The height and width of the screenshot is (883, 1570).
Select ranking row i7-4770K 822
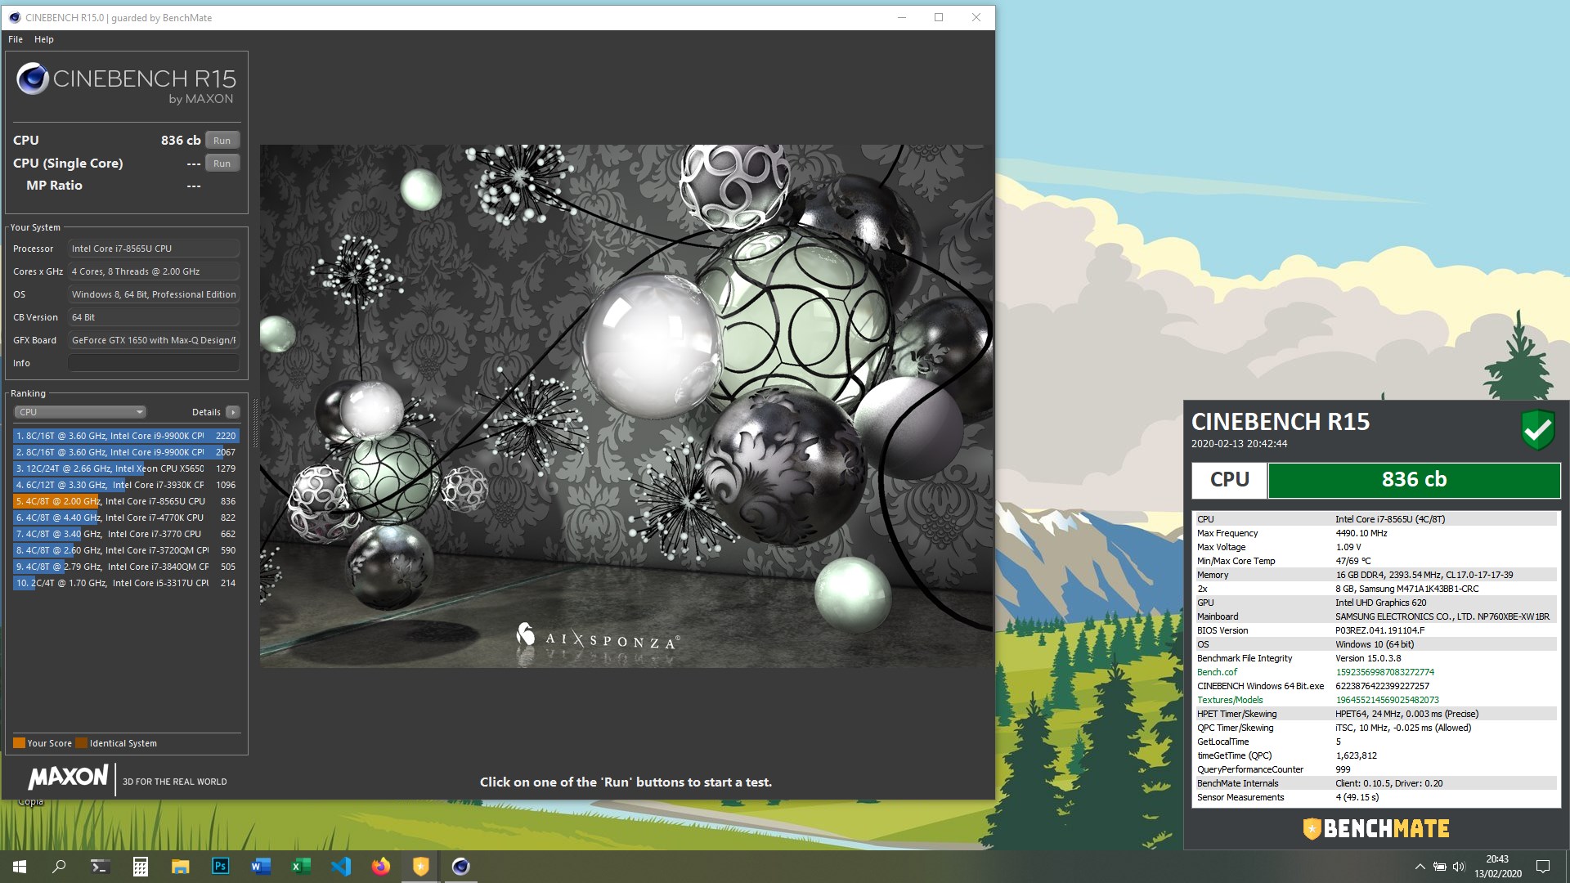(x=126, y=518)
